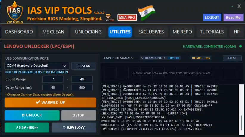
Task: Edit the Count Range maximum field 48
Action: 82,79
